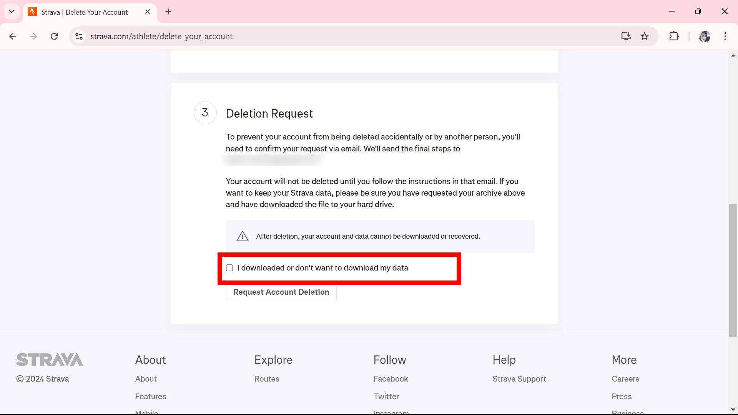
Task: Open a new browser tab
Action: (x=168, y=12)
